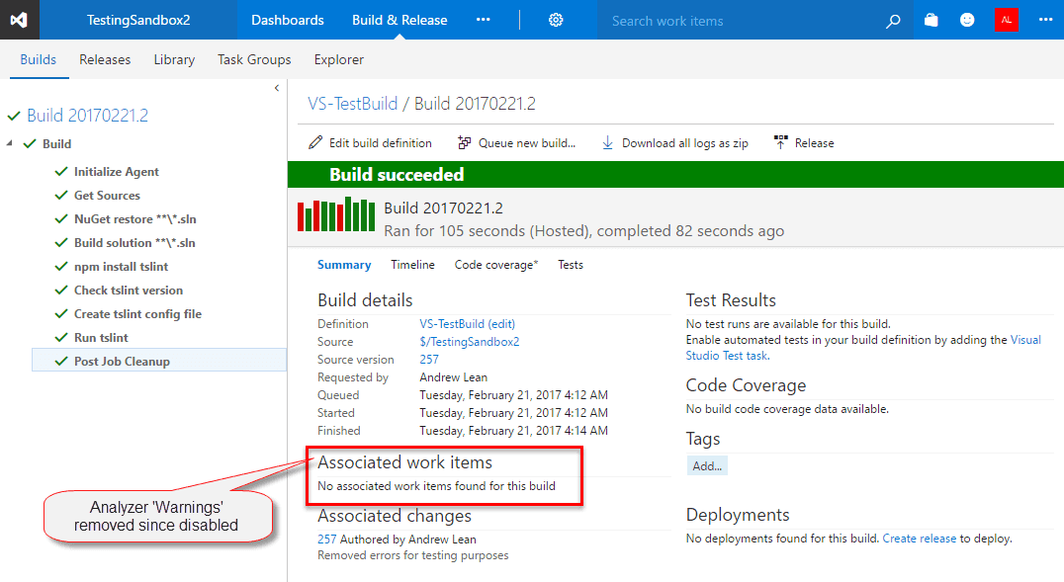This screenshot has height=582, width=1064.
Task: Expand the ellipsis menu beside Build & Release
Action: [x=483, y=20]
